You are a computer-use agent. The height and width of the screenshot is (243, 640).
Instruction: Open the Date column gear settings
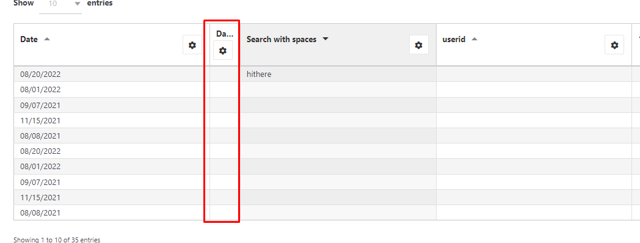[192, 45]
